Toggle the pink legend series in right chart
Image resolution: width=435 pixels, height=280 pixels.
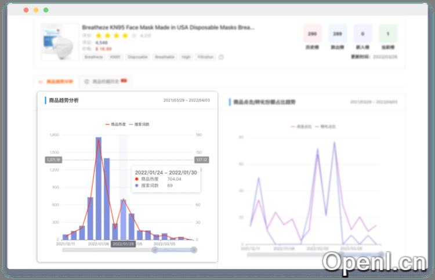tap(300, 126)
